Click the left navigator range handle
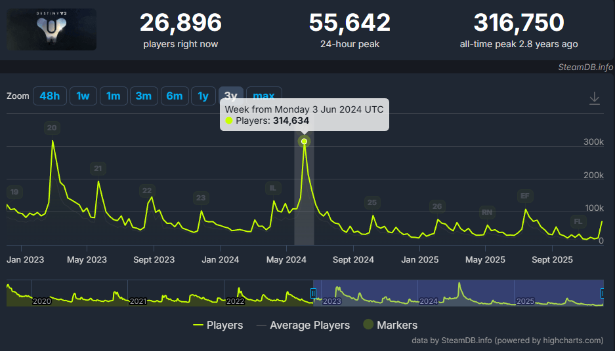The width and height of the screenshot is (615, 351). 314,293
